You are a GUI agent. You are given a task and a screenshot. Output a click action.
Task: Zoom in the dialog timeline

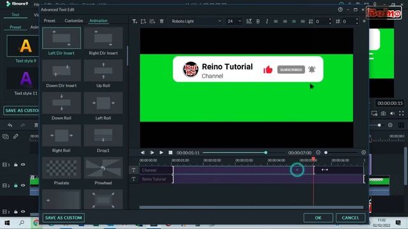click(x=363, y=153)
